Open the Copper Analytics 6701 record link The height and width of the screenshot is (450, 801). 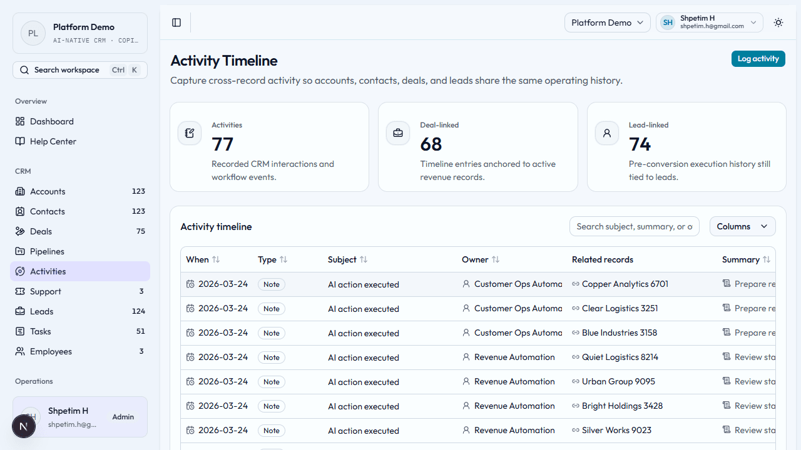tap(626, 284)
